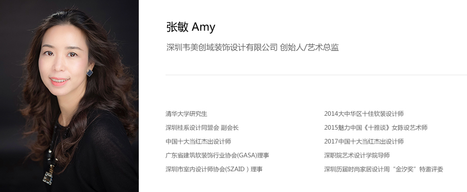Click the company title 深圳韦美创域装饰设计有限公司

222,47
